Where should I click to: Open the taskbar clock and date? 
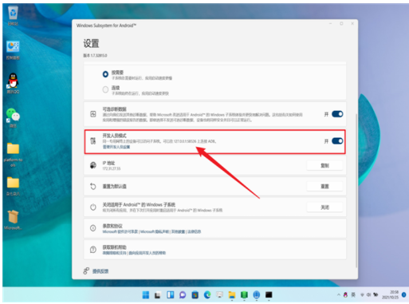[390, 294]
